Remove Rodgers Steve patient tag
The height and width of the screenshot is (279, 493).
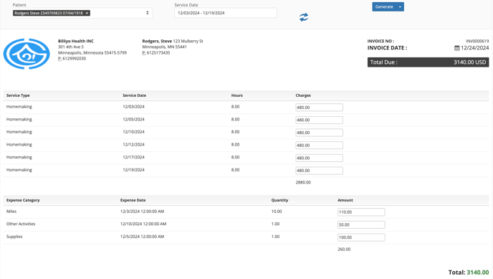coord(87,13)
